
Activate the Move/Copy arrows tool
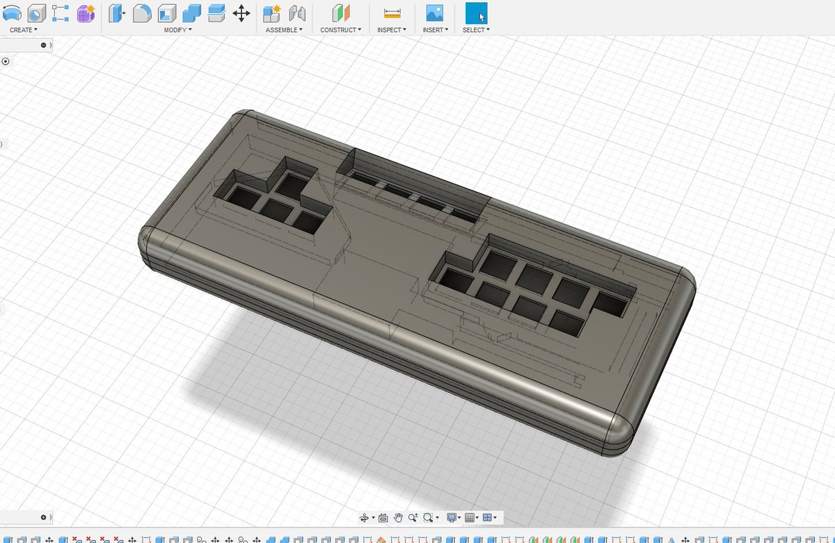coord(241,13)
